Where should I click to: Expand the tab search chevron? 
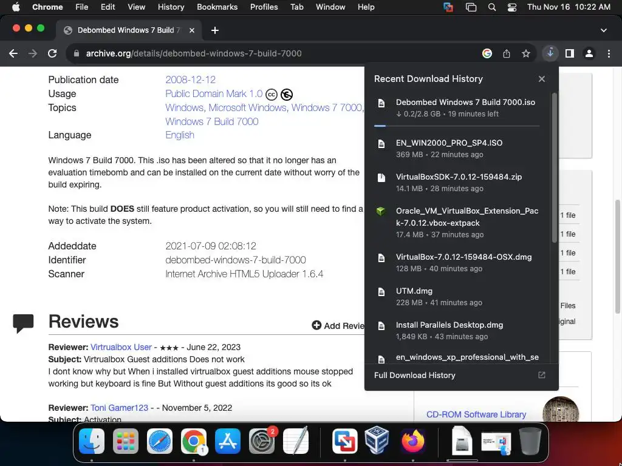coord(604,30)
